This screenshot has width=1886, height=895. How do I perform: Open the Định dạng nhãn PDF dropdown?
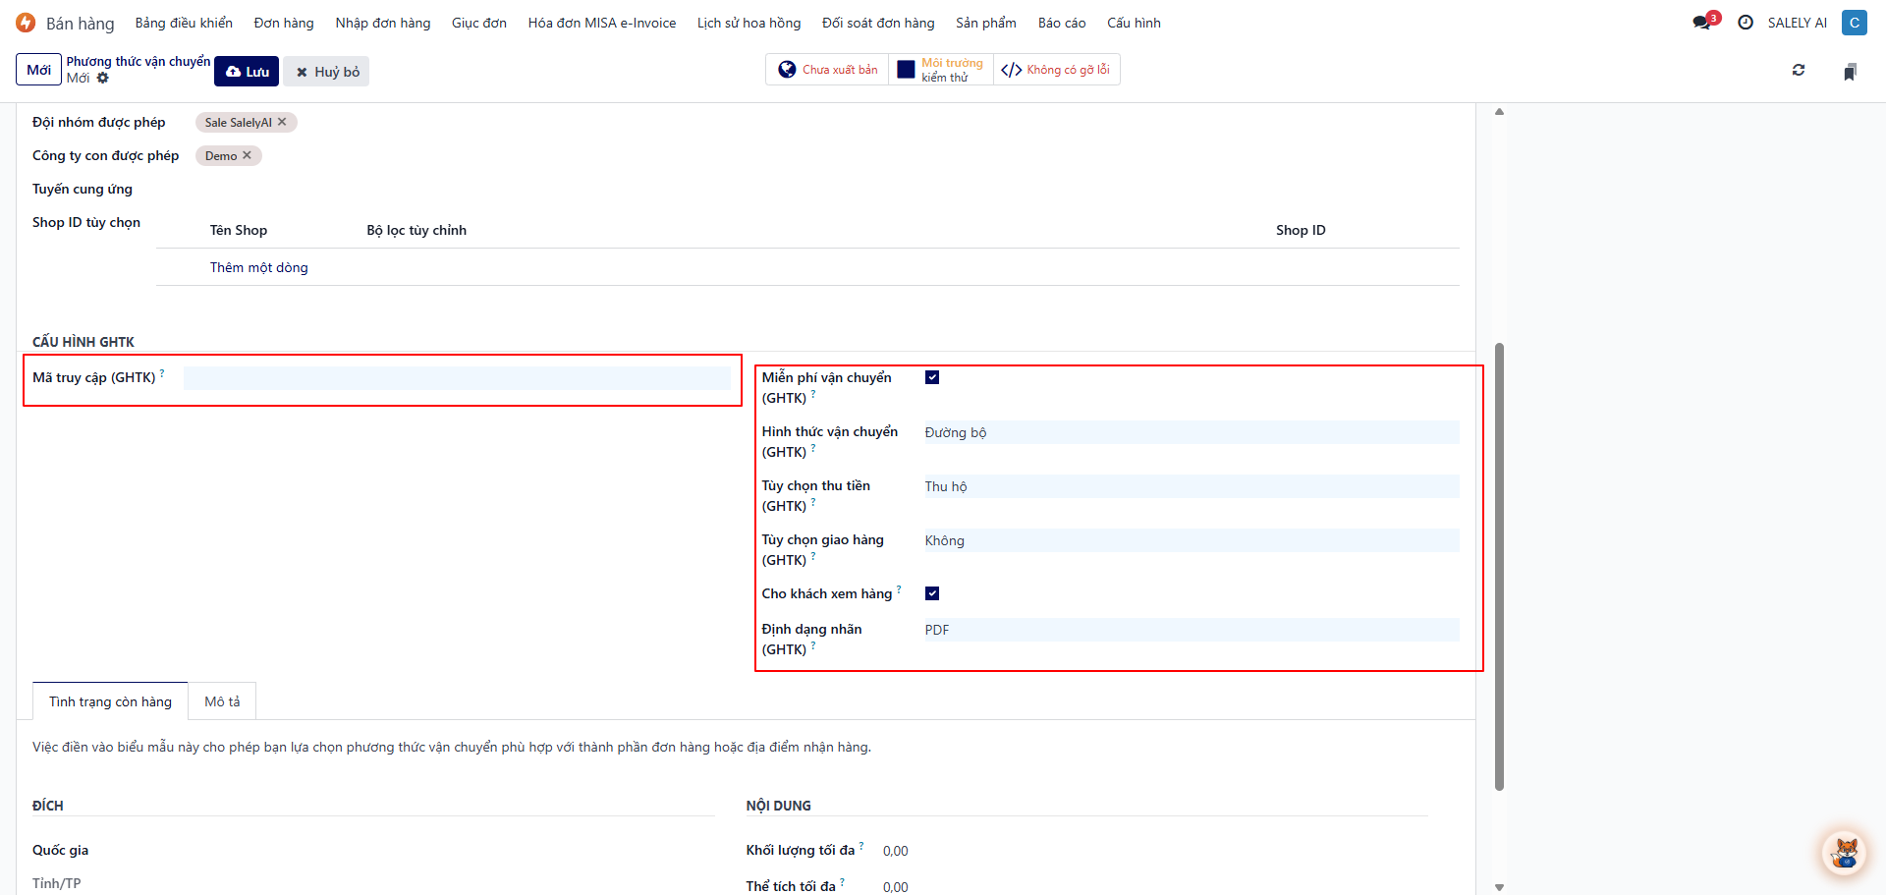click(1191, 630)
